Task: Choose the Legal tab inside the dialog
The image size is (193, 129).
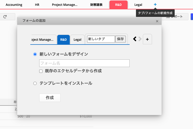Action: [77, 40]
